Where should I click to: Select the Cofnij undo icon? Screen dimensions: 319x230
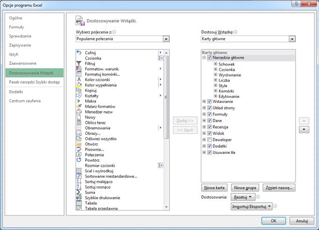pos(79,53)
